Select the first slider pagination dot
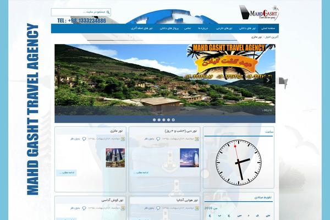This screenshot has width=330, height=220. [x=154, y=120]
